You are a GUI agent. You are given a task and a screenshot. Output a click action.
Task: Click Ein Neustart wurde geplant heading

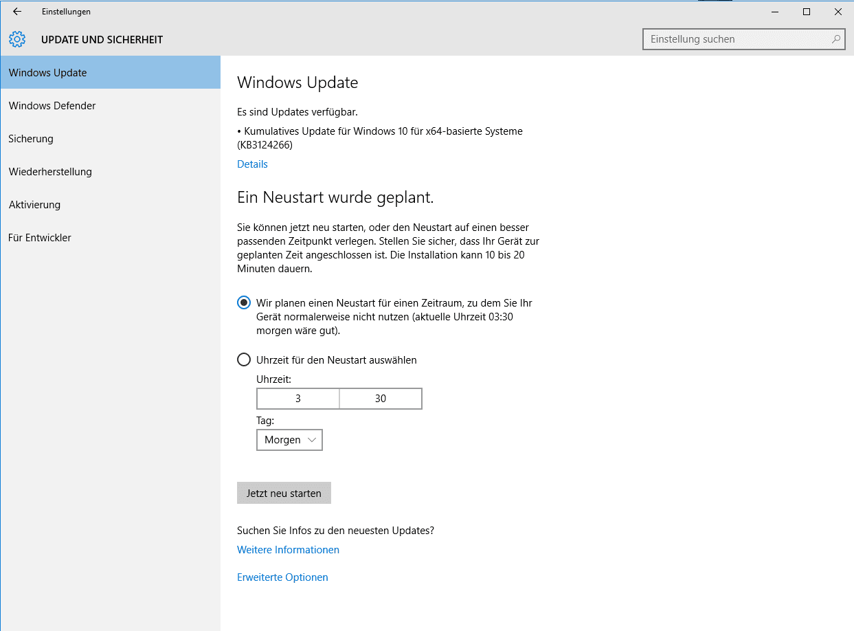point(335,198)
